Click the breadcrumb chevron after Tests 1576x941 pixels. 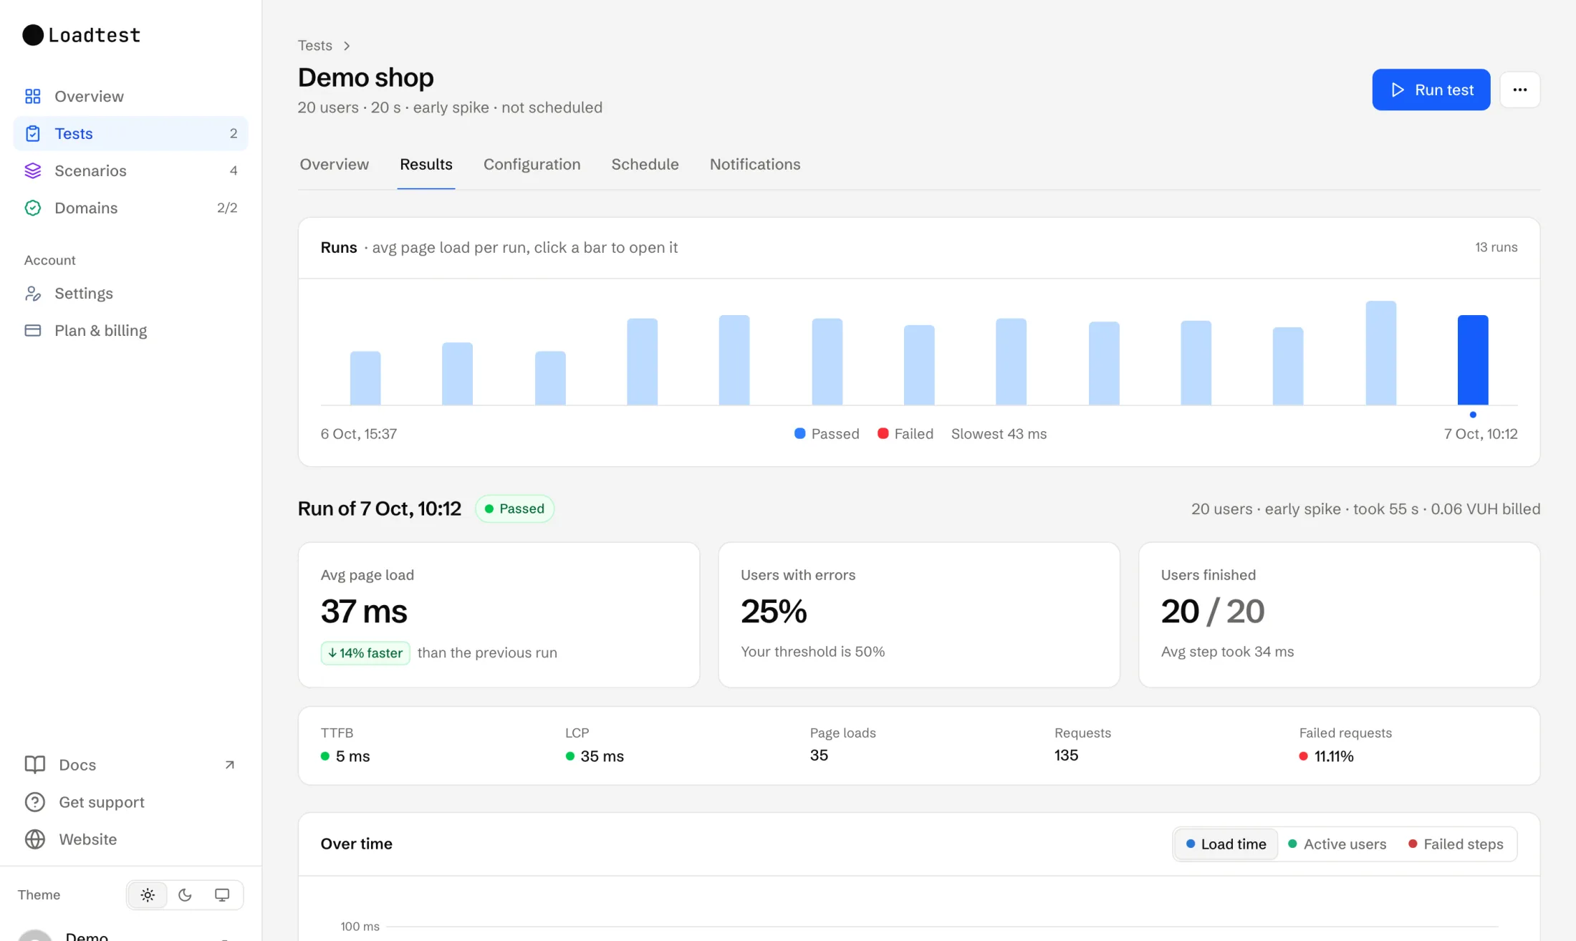(x=347, y=46)
